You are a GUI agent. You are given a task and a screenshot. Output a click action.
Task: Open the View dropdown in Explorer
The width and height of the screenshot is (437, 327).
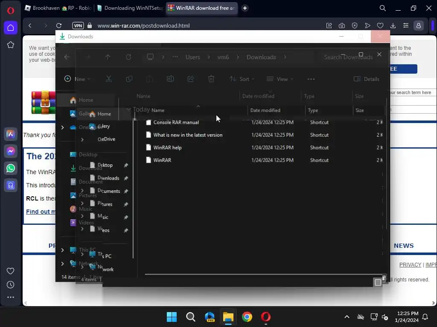280,79
